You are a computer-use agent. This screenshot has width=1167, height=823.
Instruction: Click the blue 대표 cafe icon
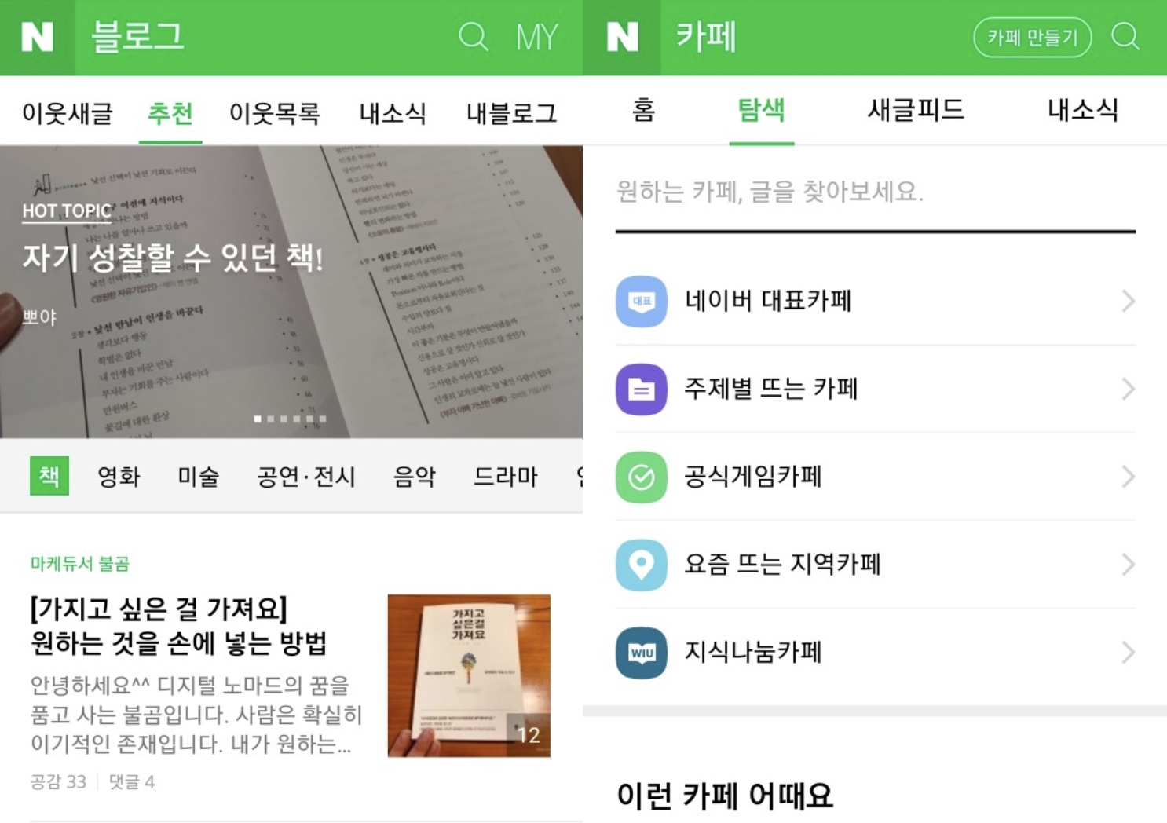point(642,302)
